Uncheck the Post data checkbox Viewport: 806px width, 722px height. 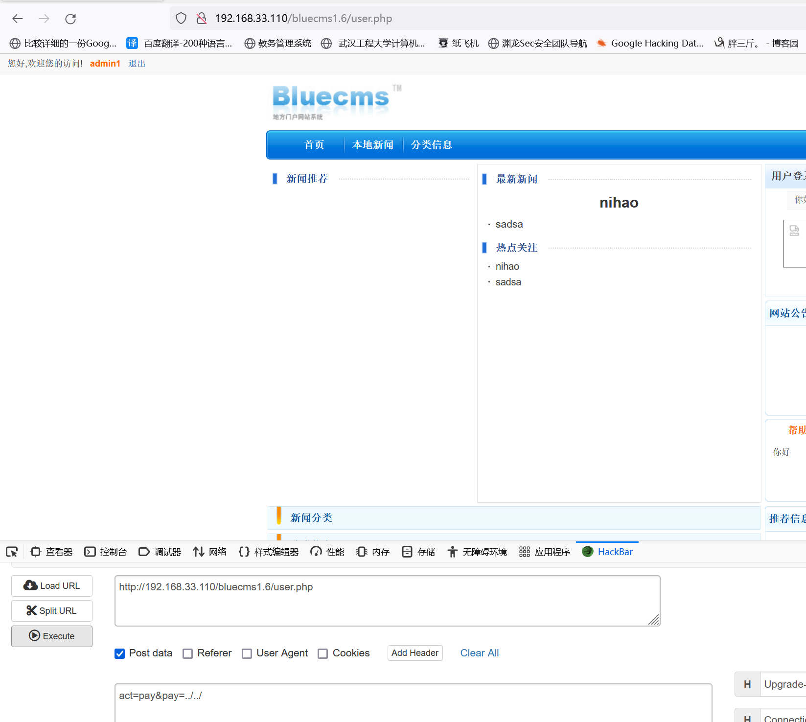point(120,653)
